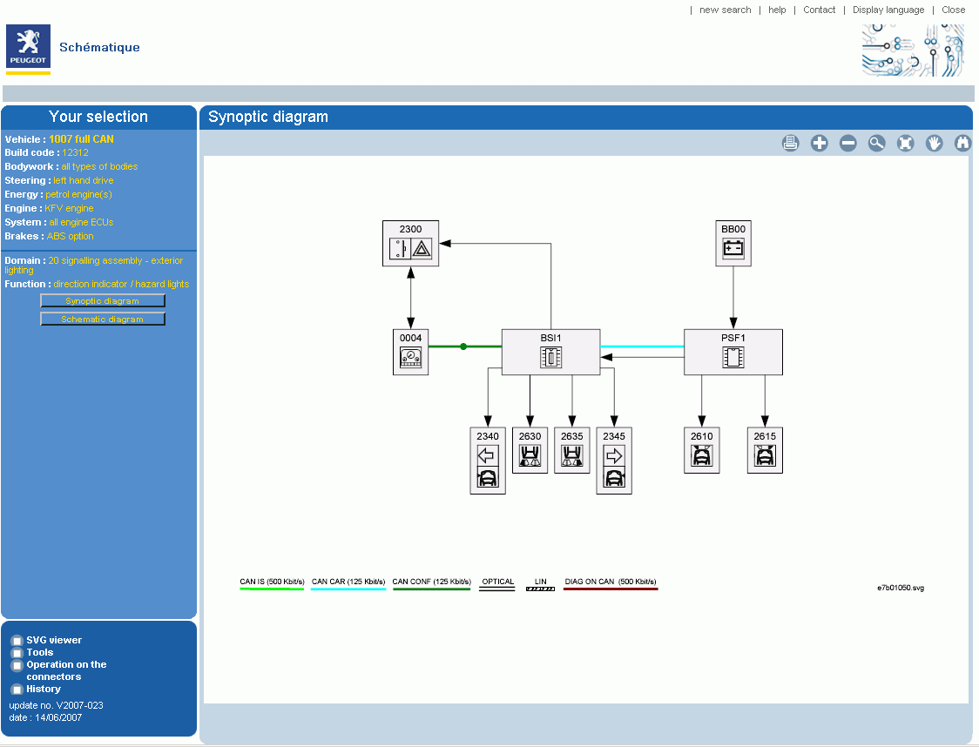Select component 2610 headlamp block
This screenshot has height=747, width=979.
pyautogui.click(x=702, y=450)
